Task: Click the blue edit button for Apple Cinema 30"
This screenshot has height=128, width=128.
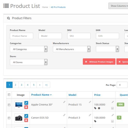Action: pyautogui.click(x=26, y=103)
